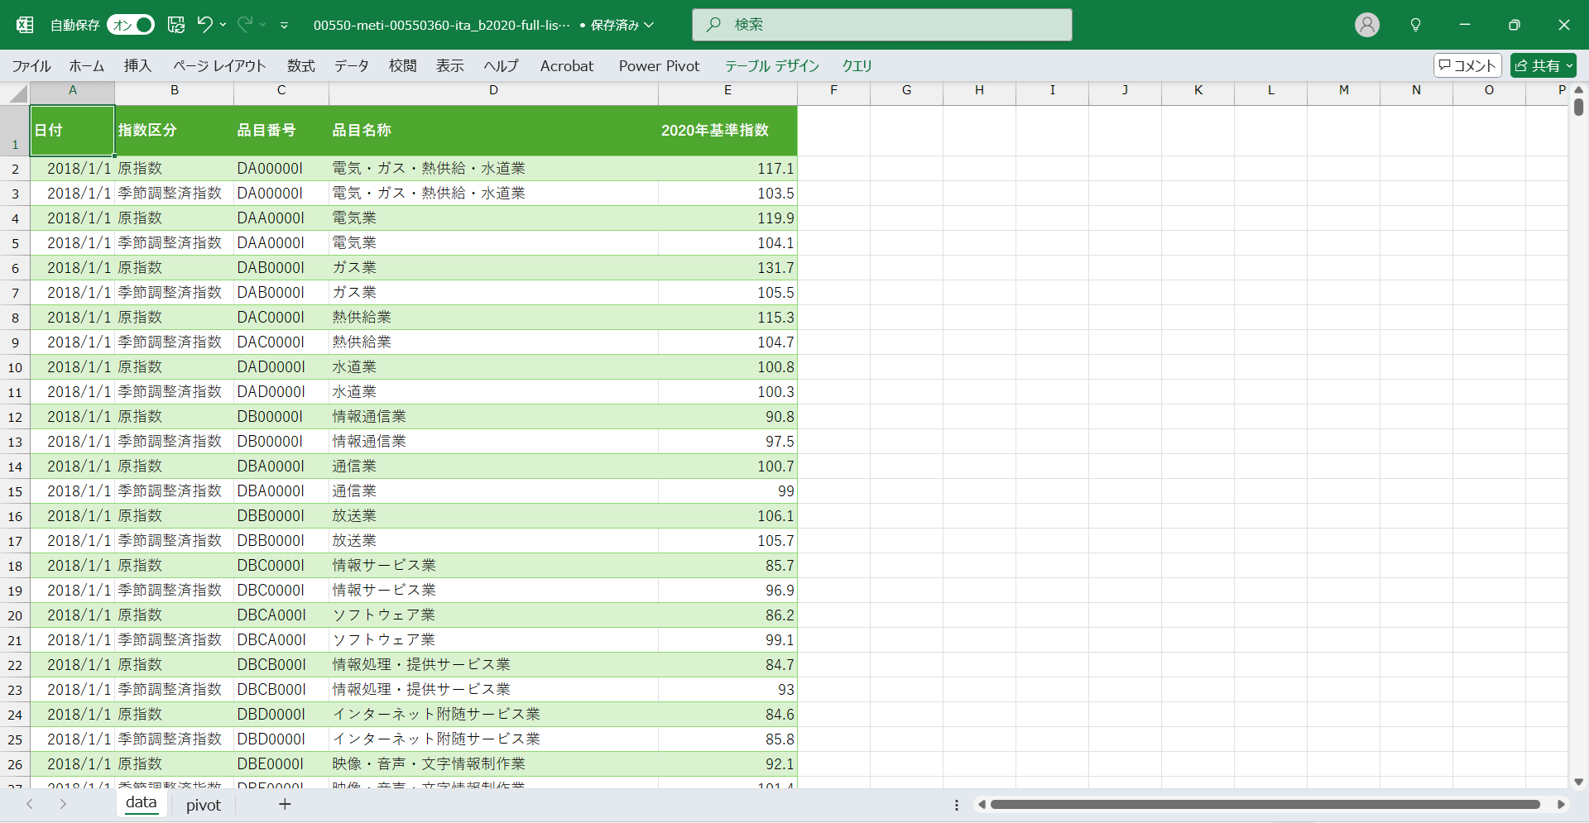Click the vertical scrollbar down arrow
The height and width of the screenshot is (823, 1589).
point(1578,782)
